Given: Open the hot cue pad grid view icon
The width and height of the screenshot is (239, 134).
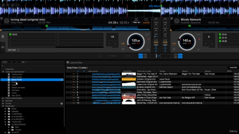Looking at the screenshot, I should pyautogui.click(x=3, y=36).
